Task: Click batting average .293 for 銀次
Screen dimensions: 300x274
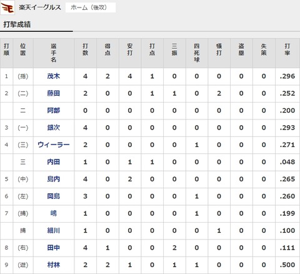Action: click(287, 128)
